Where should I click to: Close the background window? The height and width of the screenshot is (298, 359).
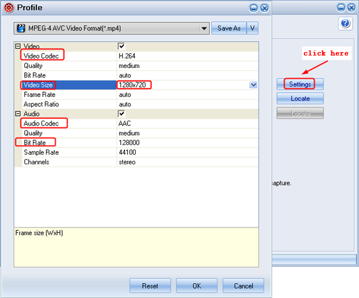(x=351, y=8)
